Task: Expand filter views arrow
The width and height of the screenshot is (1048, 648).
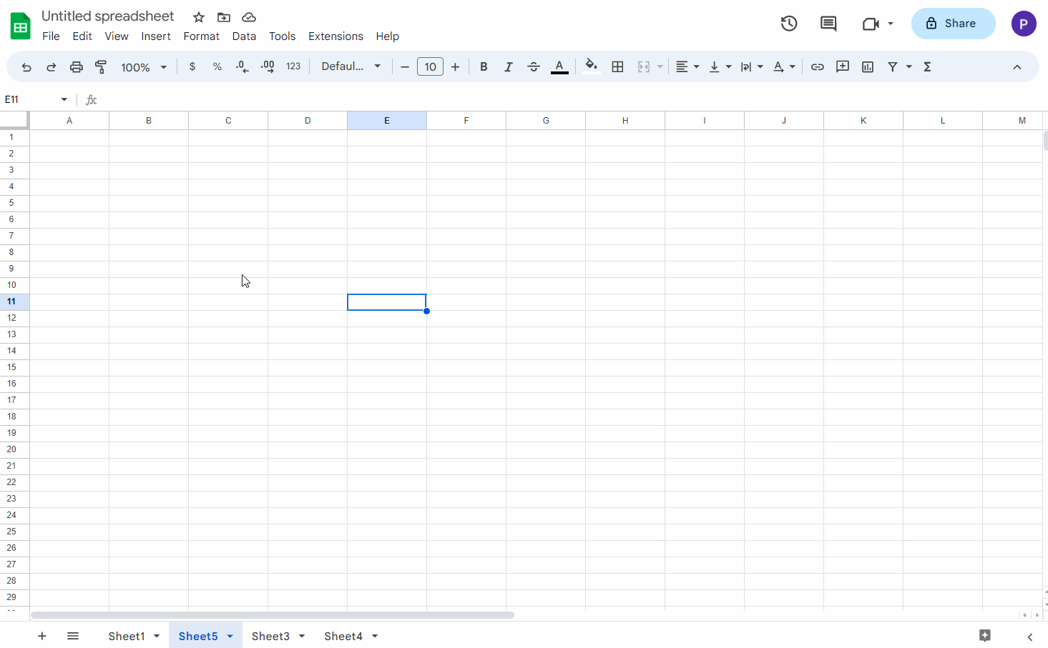Action: pos(909,66)
